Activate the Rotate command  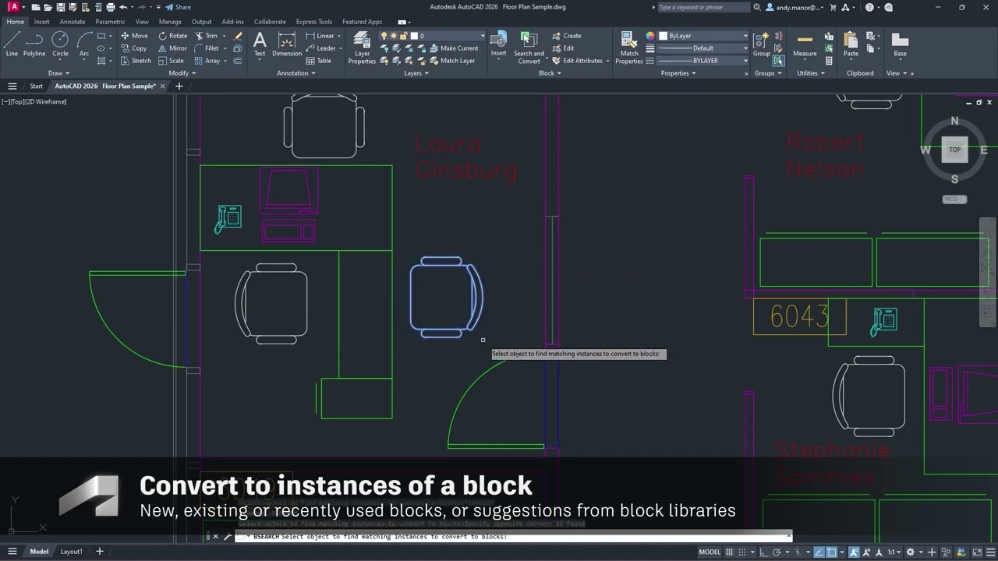pyautogui.click(x=173, y=36)
